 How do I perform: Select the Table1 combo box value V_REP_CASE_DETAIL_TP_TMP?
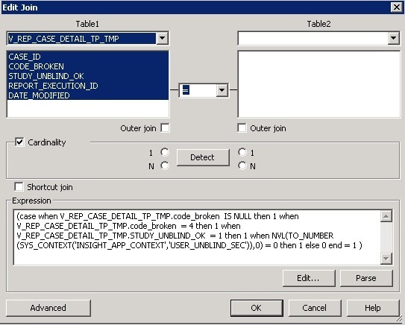(81, 39)
